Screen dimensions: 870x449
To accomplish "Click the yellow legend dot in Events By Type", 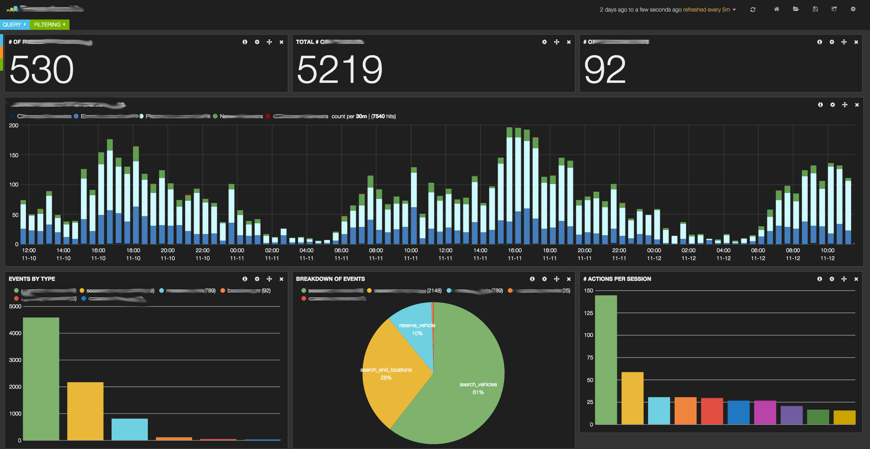I will tap(82, 290).
